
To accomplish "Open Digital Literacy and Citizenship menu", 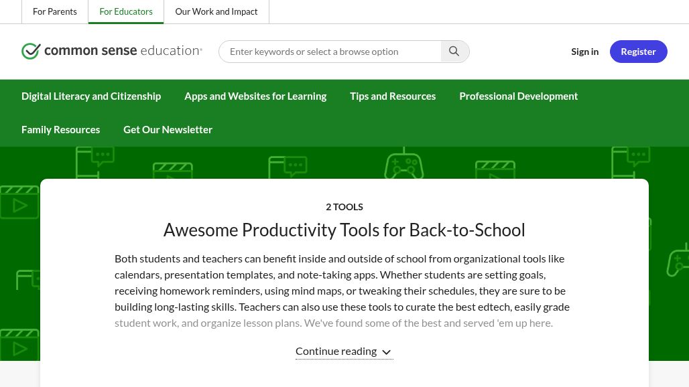I will (x=91, y=96).
